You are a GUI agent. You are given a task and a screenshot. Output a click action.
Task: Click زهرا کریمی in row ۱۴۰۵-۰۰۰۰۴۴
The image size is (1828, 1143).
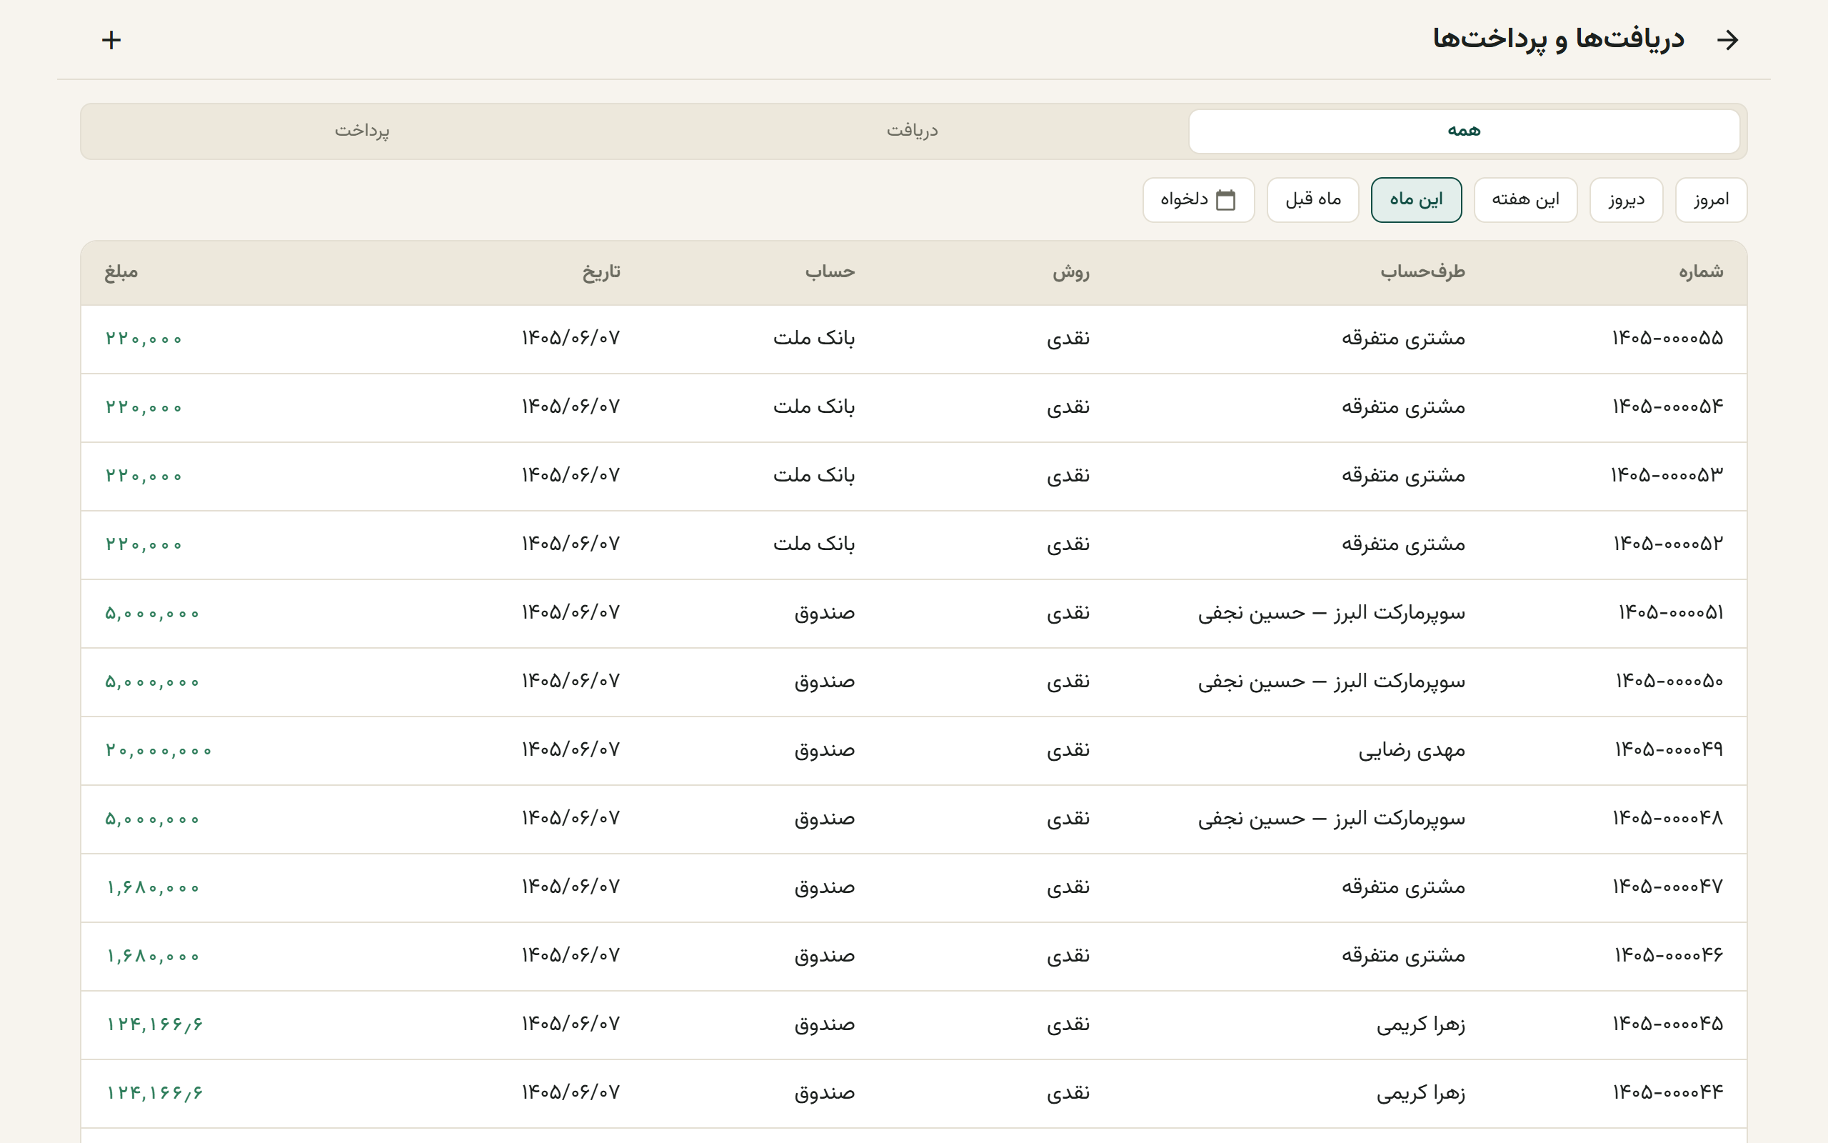click(1421, 1094)
